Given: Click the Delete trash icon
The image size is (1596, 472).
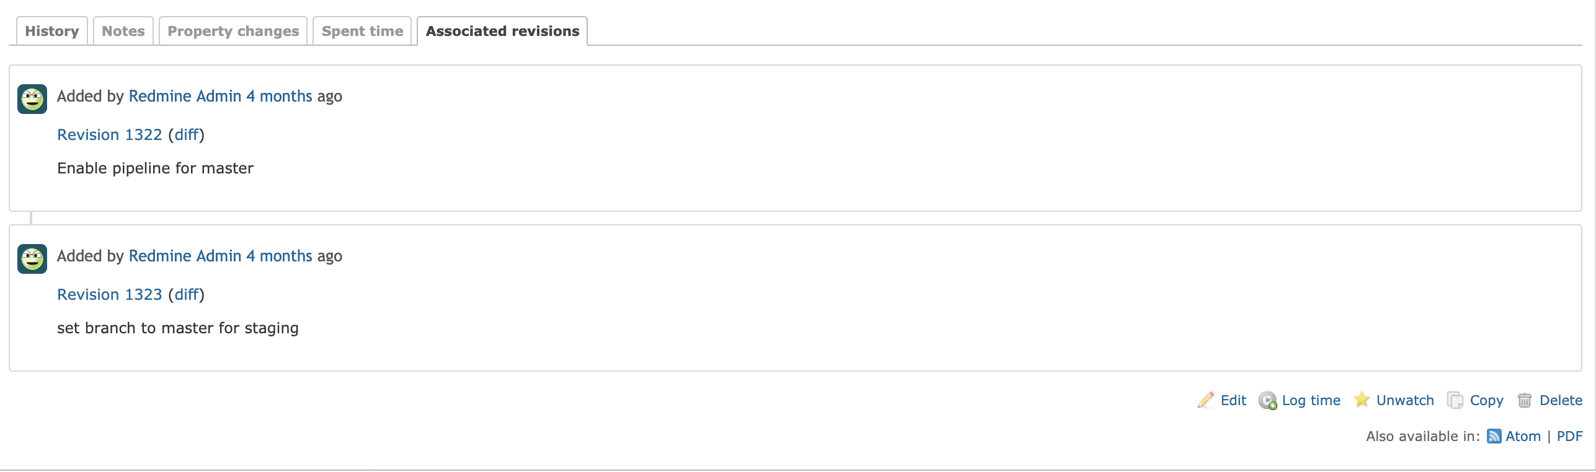Looking at the screenshot, I should (1525, 401).
